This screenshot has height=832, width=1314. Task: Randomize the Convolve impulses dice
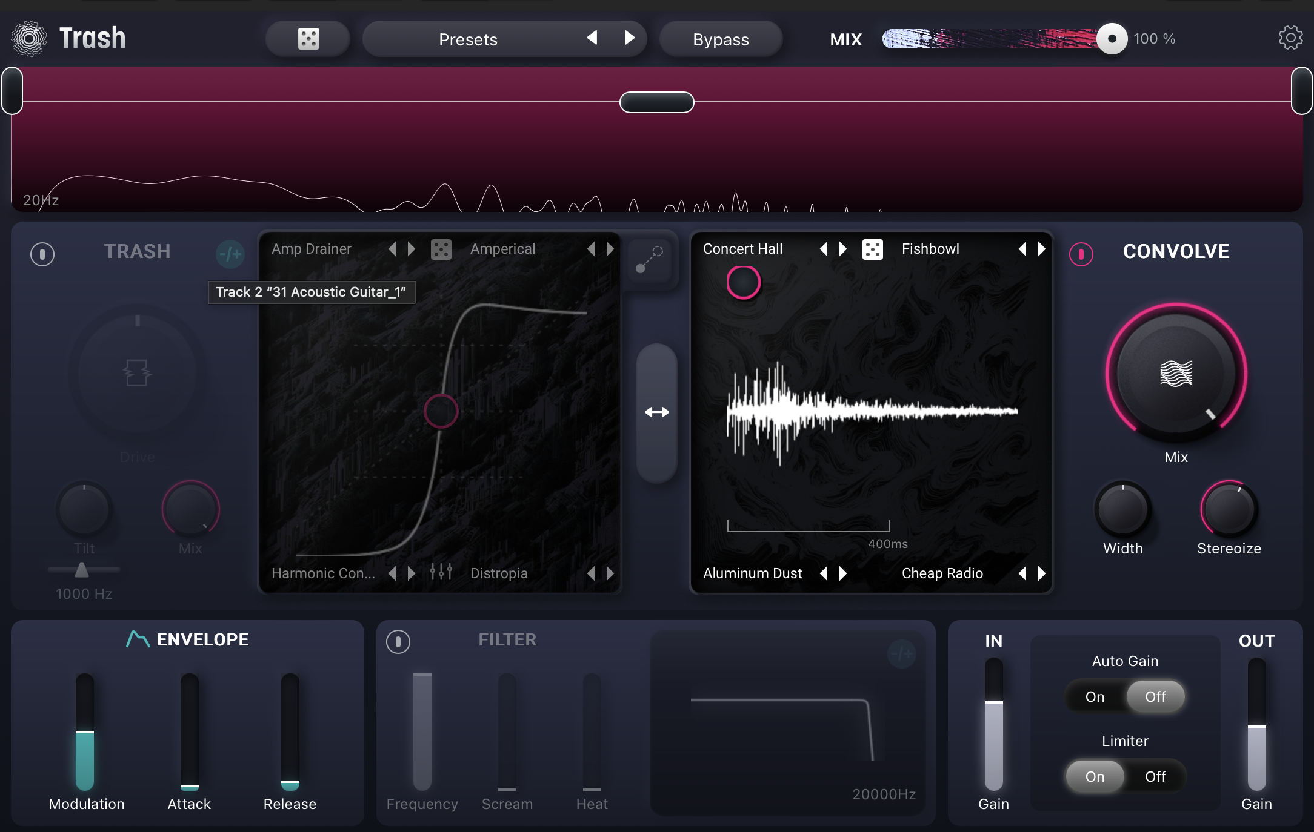click(873, 249)
